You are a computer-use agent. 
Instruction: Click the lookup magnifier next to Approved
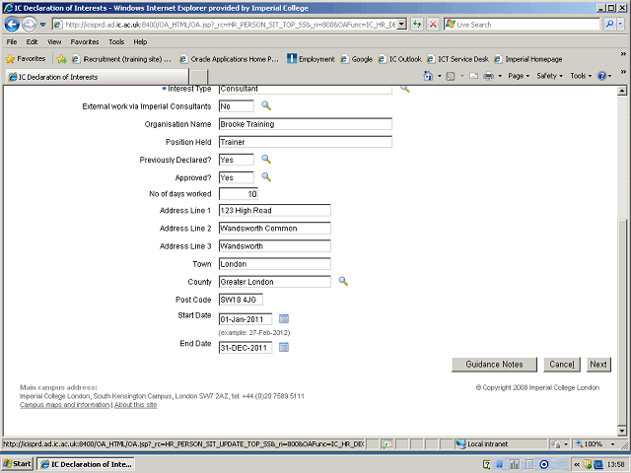(265, 177)
